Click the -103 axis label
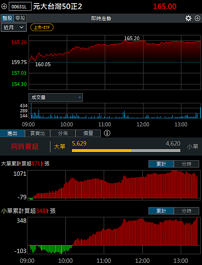Image resolution: width=202 pixels, height=265 pixels. coord(20,251)
